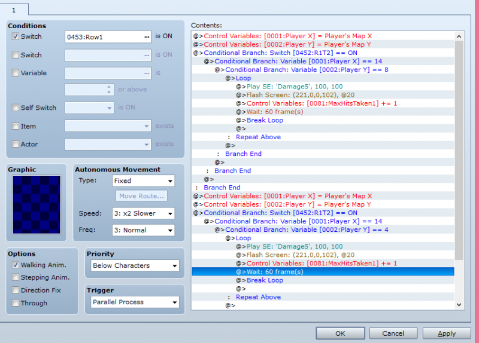479x343 pixels.
Task: Enable the Stepping Anim. option
Action: pyautogui.click(x=16, y=277)
